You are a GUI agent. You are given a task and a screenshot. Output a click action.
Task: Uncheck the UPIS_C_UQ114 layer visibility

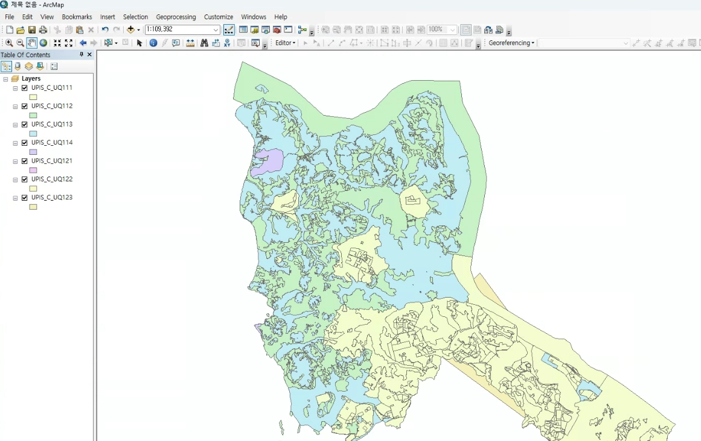24,142
